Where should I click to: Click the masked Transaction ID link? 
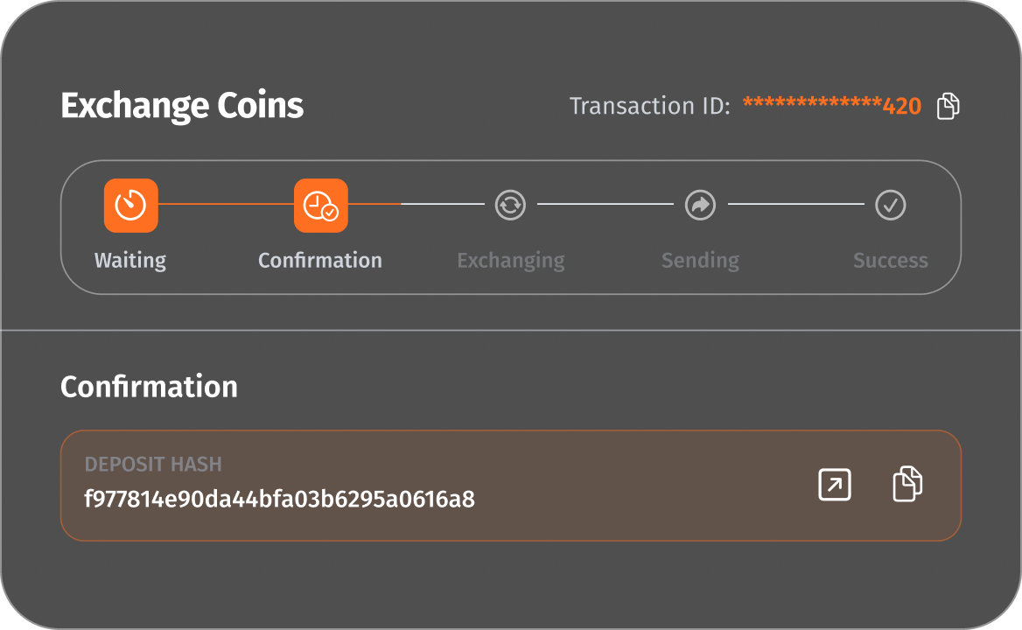[x=831, y=105]
